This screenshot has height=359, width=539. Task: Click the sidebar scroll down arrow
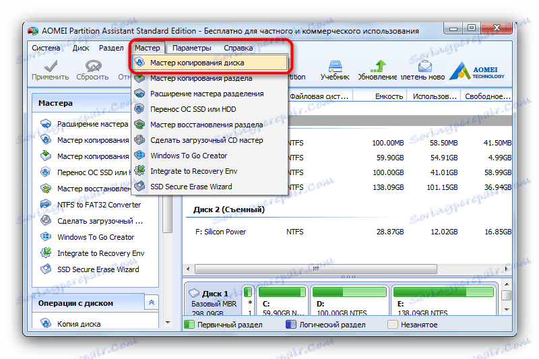168,323
